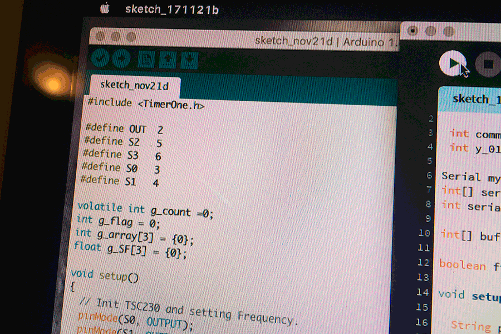Close the Arduino sketch_nov21d window

point(100,36)
